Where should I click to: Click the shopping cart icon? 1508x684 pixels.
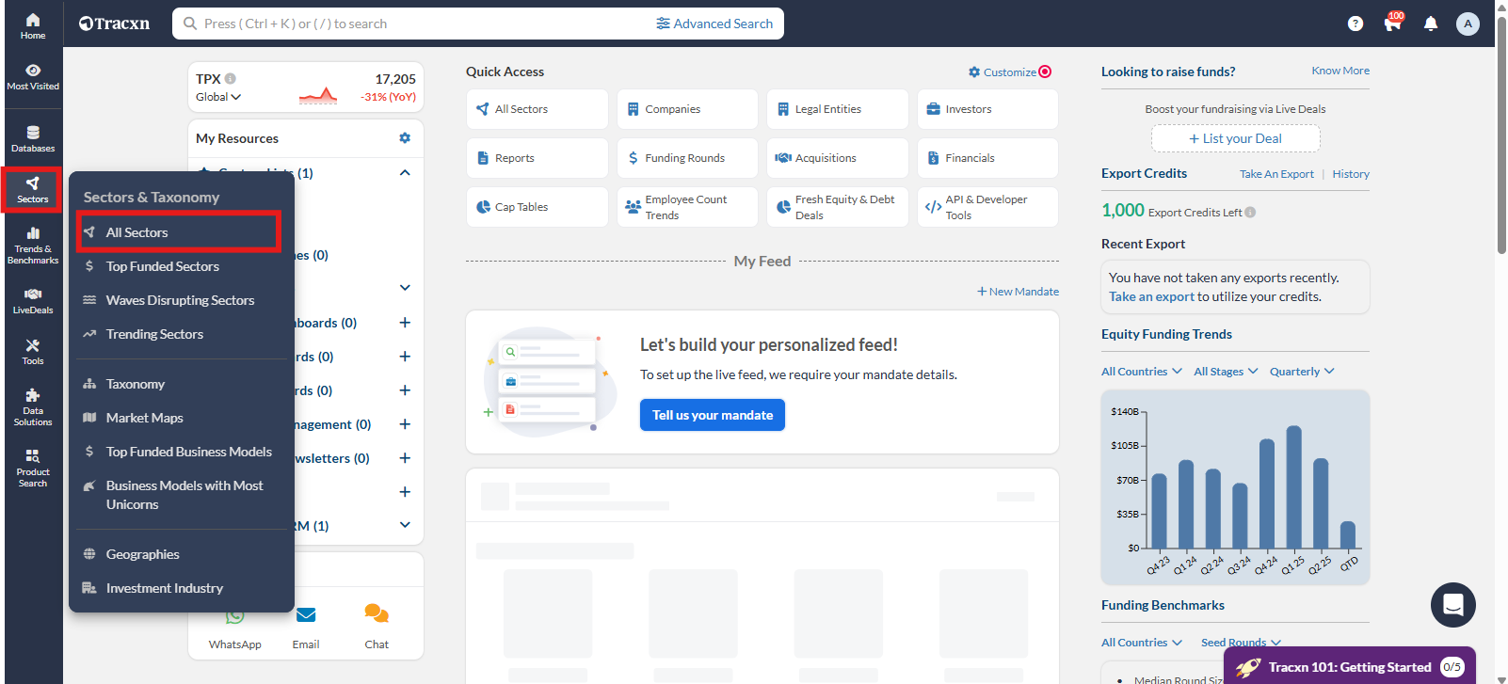point(1391,24)
